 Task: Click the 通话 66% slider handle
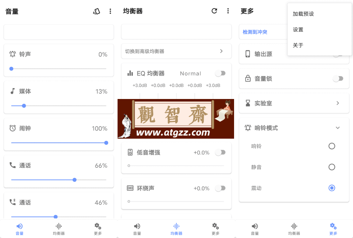tap(74, 180)
